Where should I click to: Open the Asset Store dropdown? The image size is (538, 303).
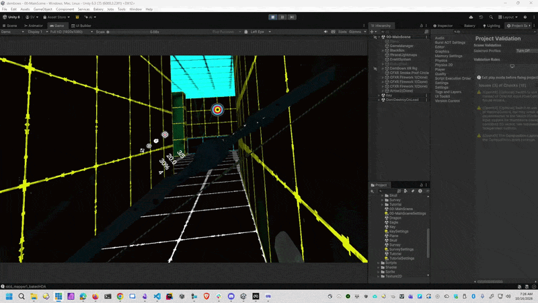(56, 18)
